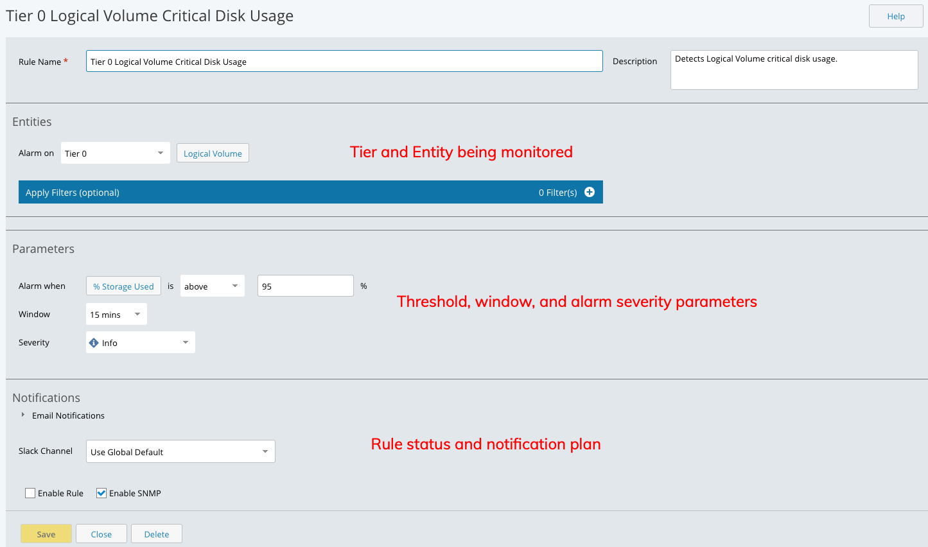Click the Entities section heading
The width and height of the screenshot is (928, 547).
32,122
